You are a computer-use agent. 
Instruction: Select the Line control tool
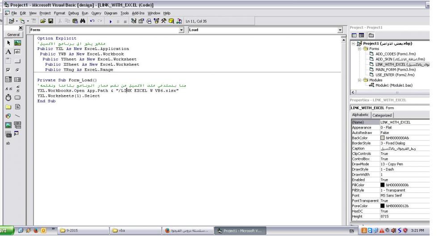click(x=17, y=116)
